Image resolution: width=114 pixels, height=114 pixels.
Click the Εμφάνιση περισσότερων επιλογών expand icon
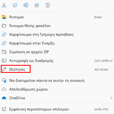point(4,109)
